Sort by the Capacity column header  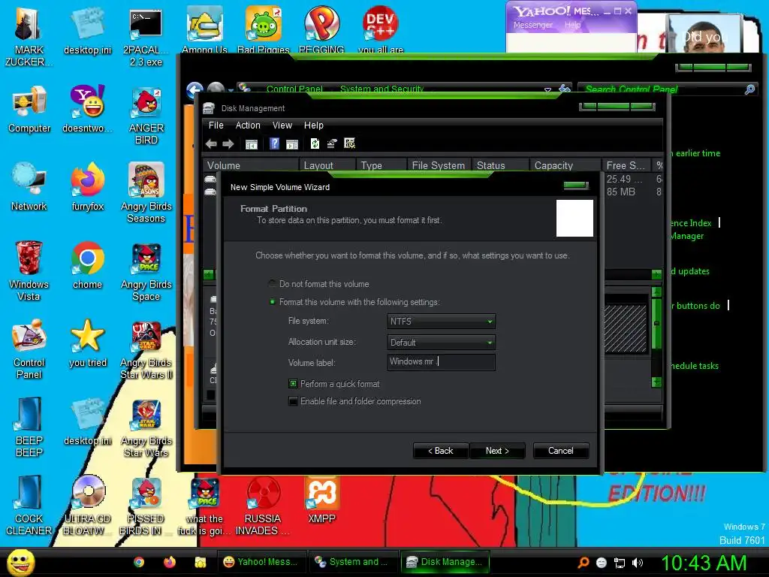tap(565, 165)
